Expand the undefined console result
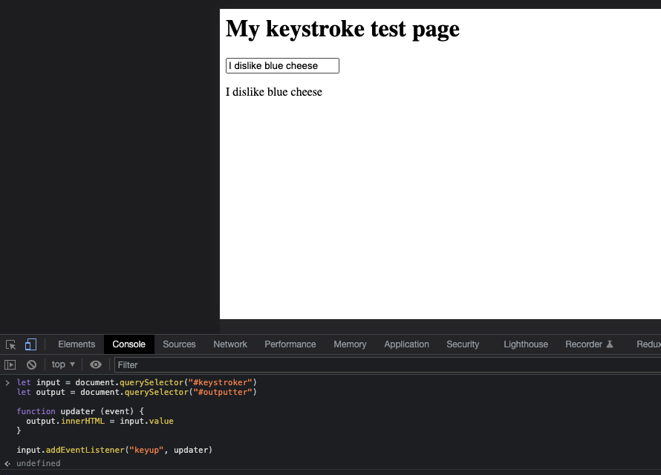Image resolution: width=661 pixels, height=475 pixels. point(37,463)
